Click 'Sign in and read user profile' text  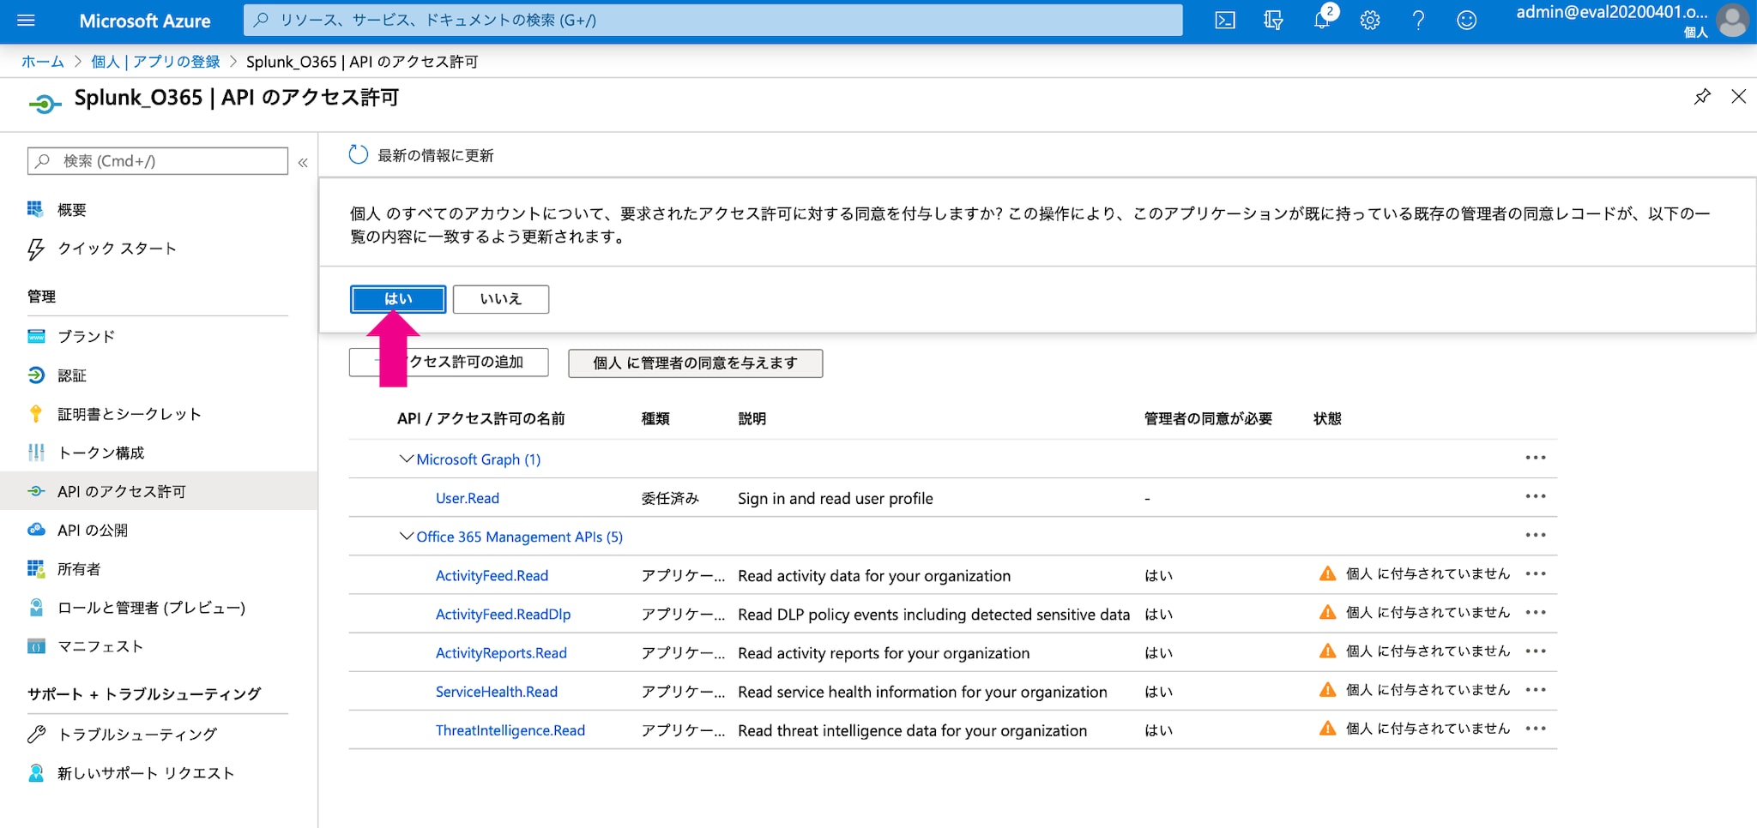click(836, 499)
